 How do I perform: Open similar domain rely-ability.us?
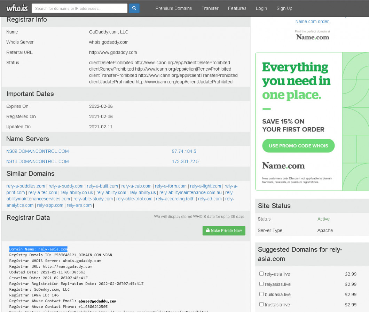143,192
